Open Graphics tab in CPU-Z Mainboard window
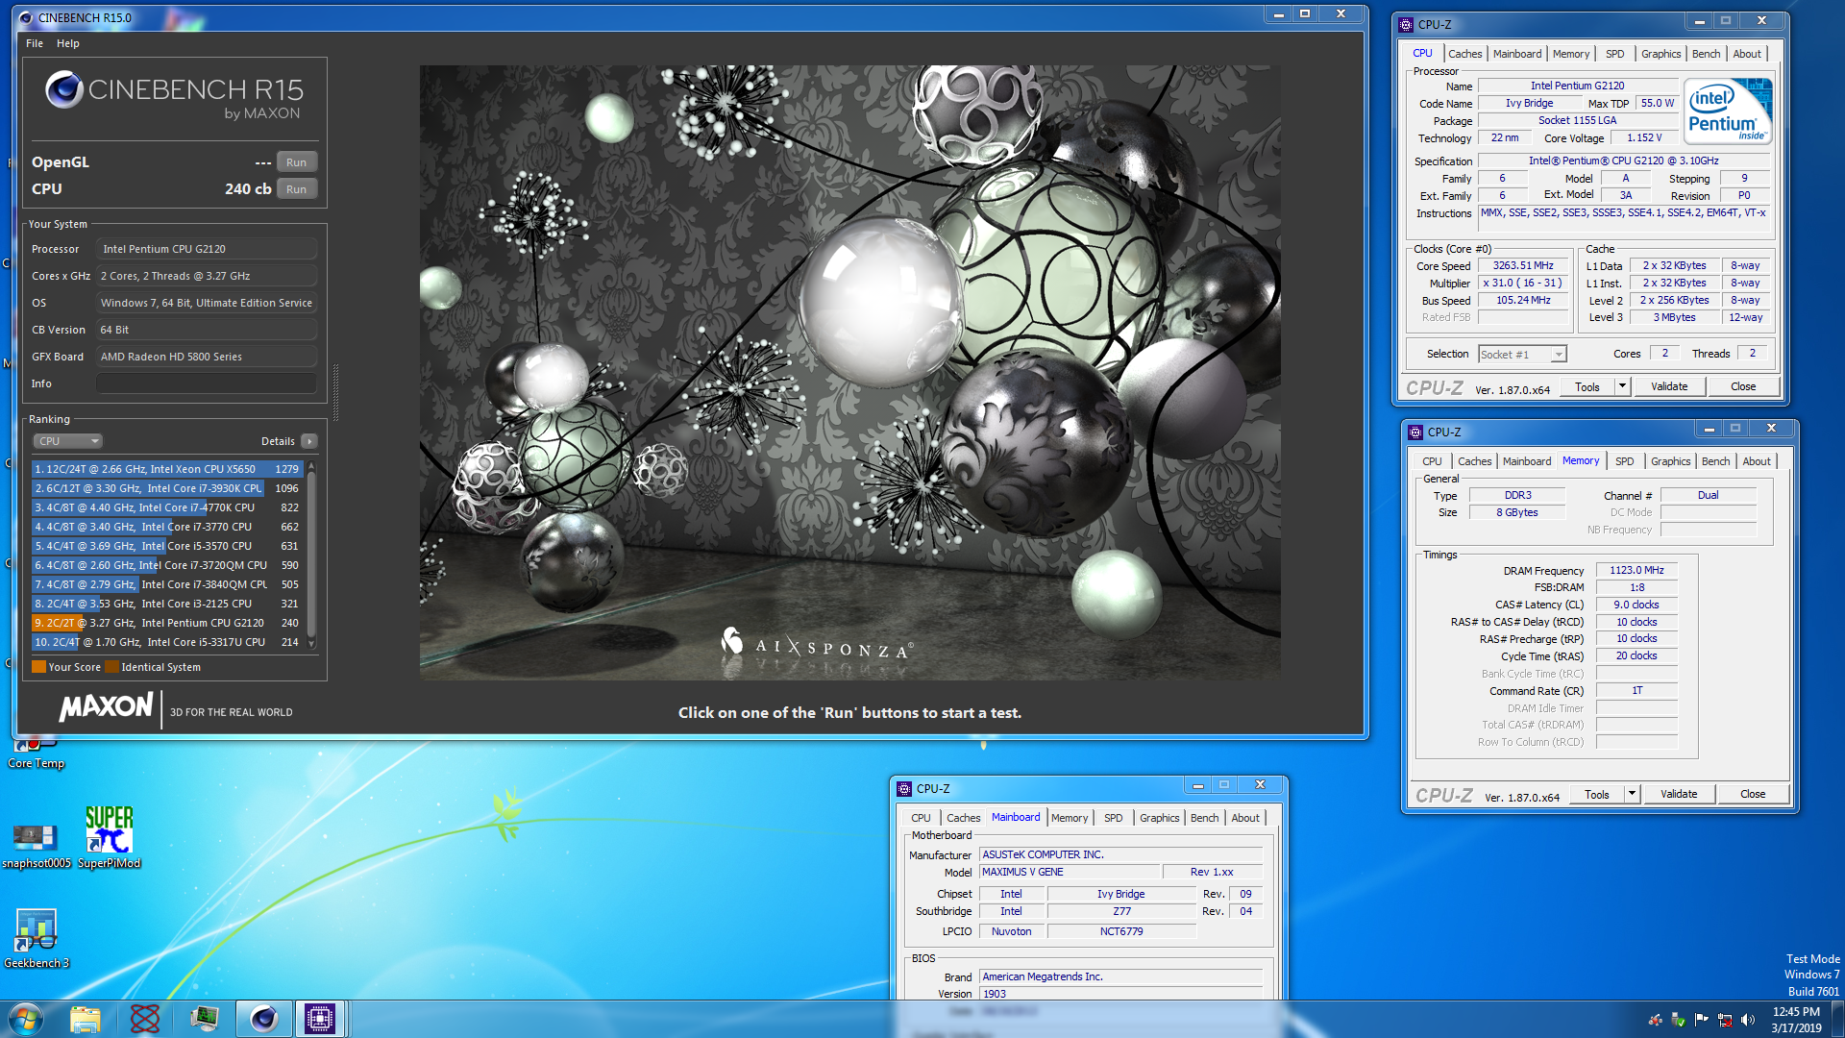The width and height of the screenshot is (1845, 1038). coord(1159,818)
